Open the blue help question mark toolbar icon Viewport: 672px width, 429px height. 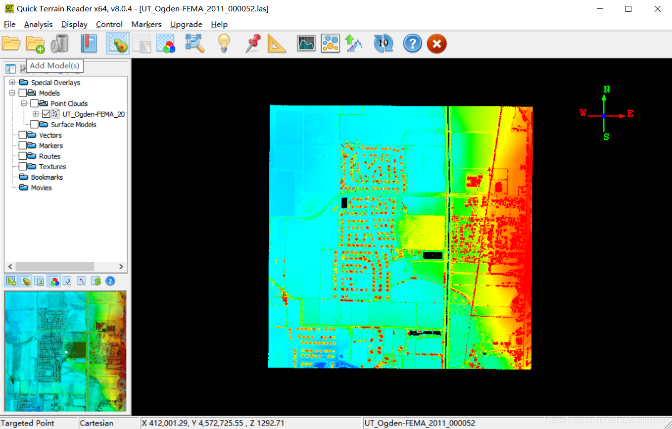click(412, 44)
